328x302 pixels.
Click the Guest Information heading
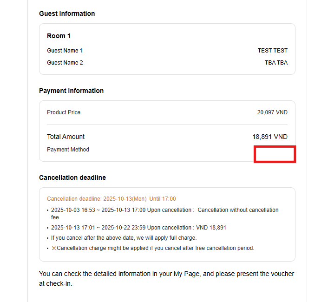67,13
